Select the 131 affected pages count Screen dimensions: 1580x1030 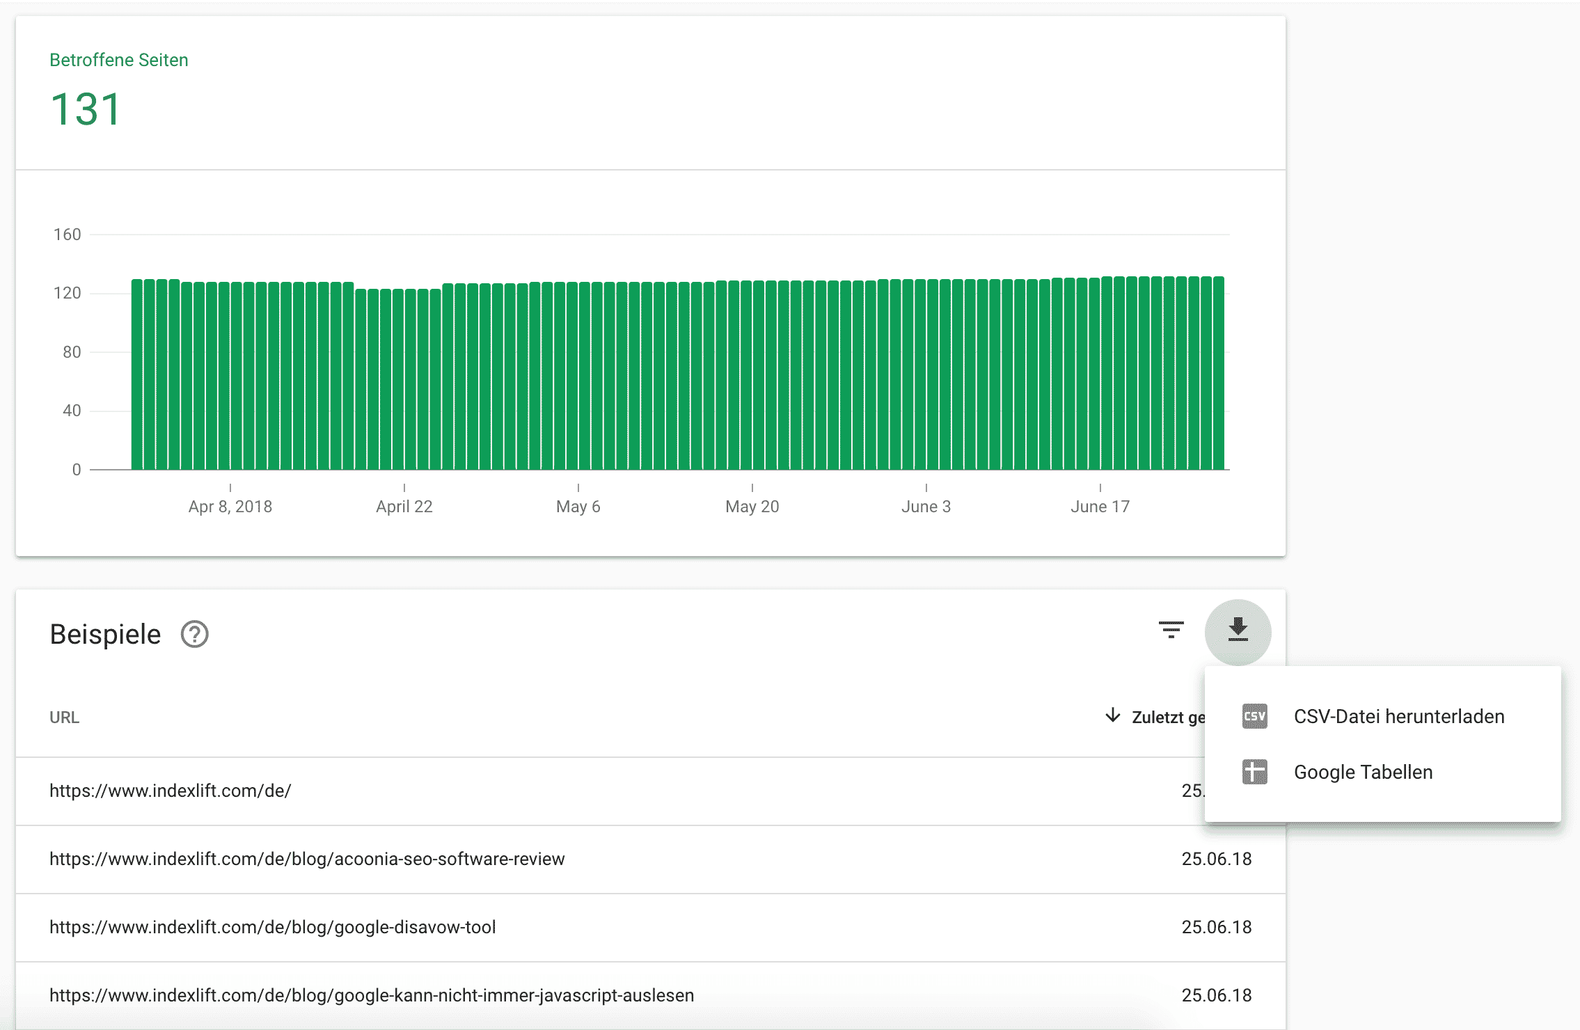tap(86, 110)
